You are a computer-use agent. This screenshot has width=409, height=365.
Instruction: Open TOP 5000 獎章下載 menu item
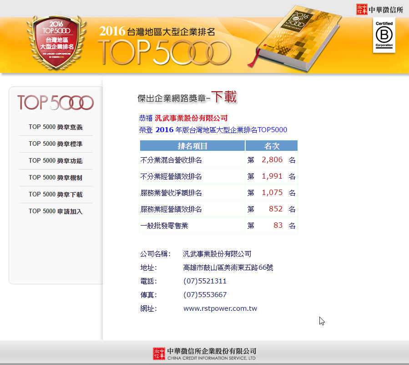[x=56, y=195]
